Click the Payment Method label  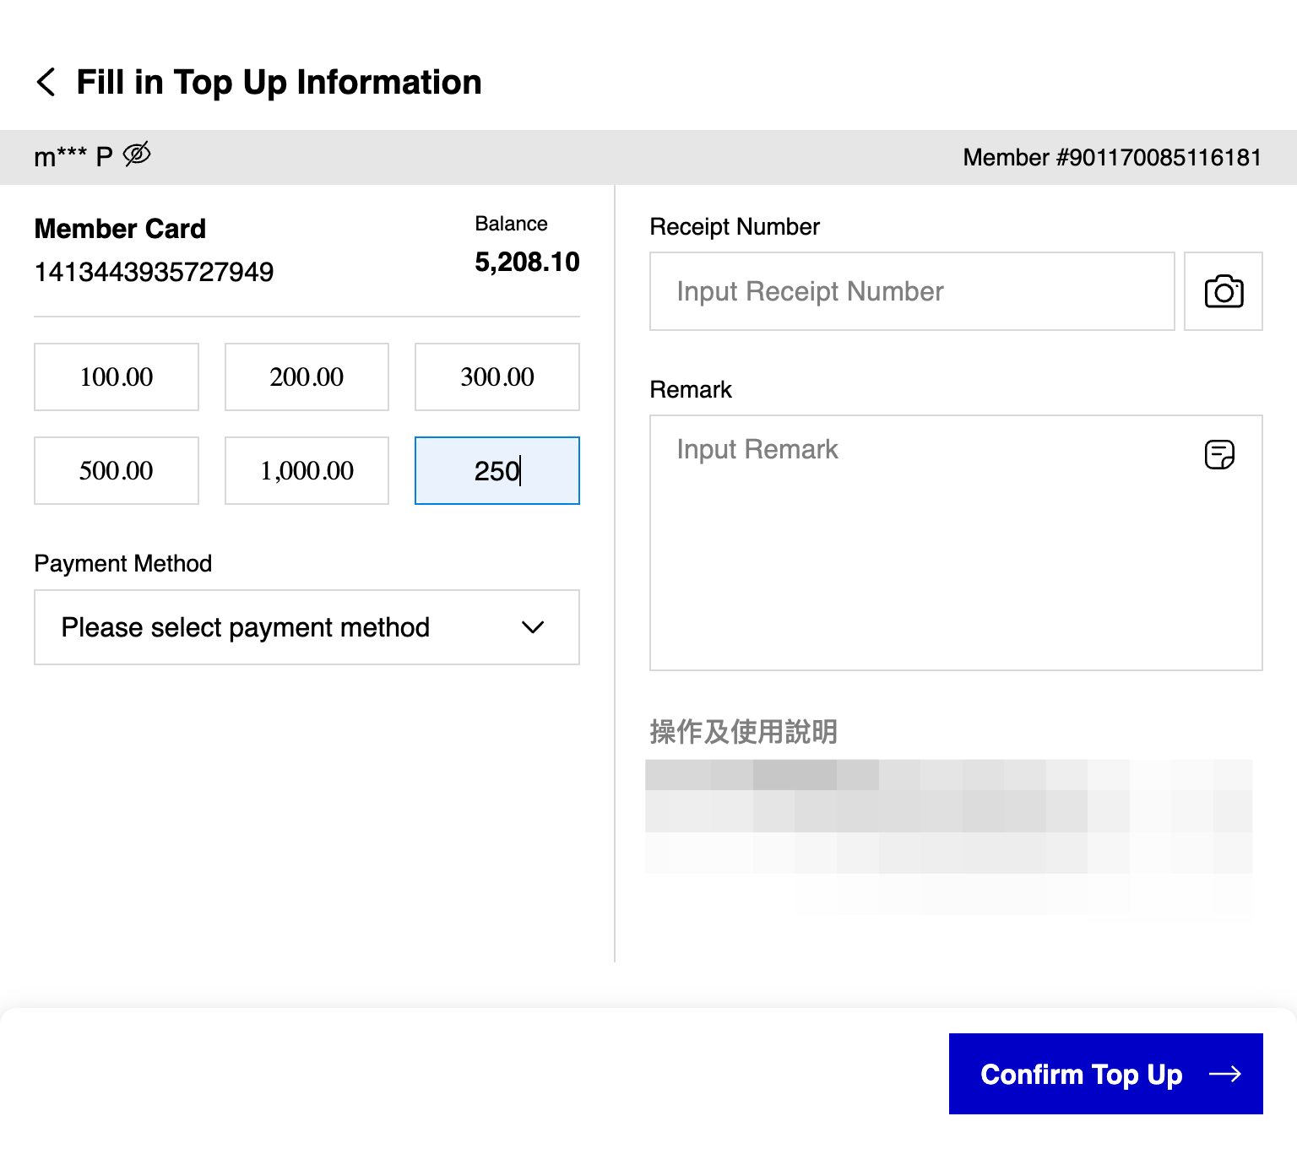(123, 563)
